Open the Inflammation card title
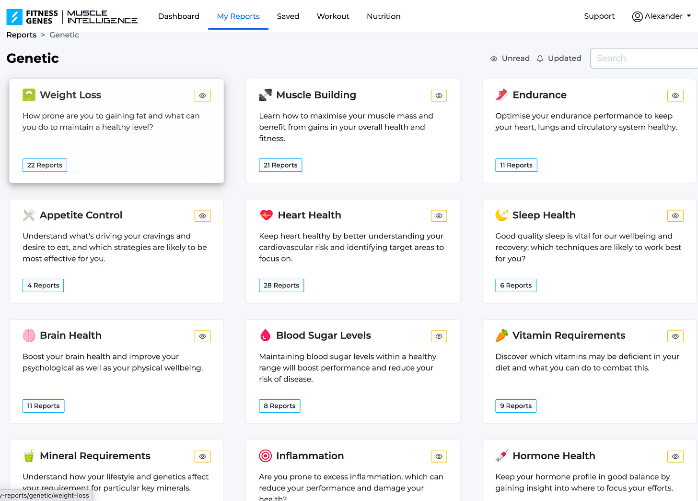Image resolution: width=698 pixels, height=501 pixels. 310,456
